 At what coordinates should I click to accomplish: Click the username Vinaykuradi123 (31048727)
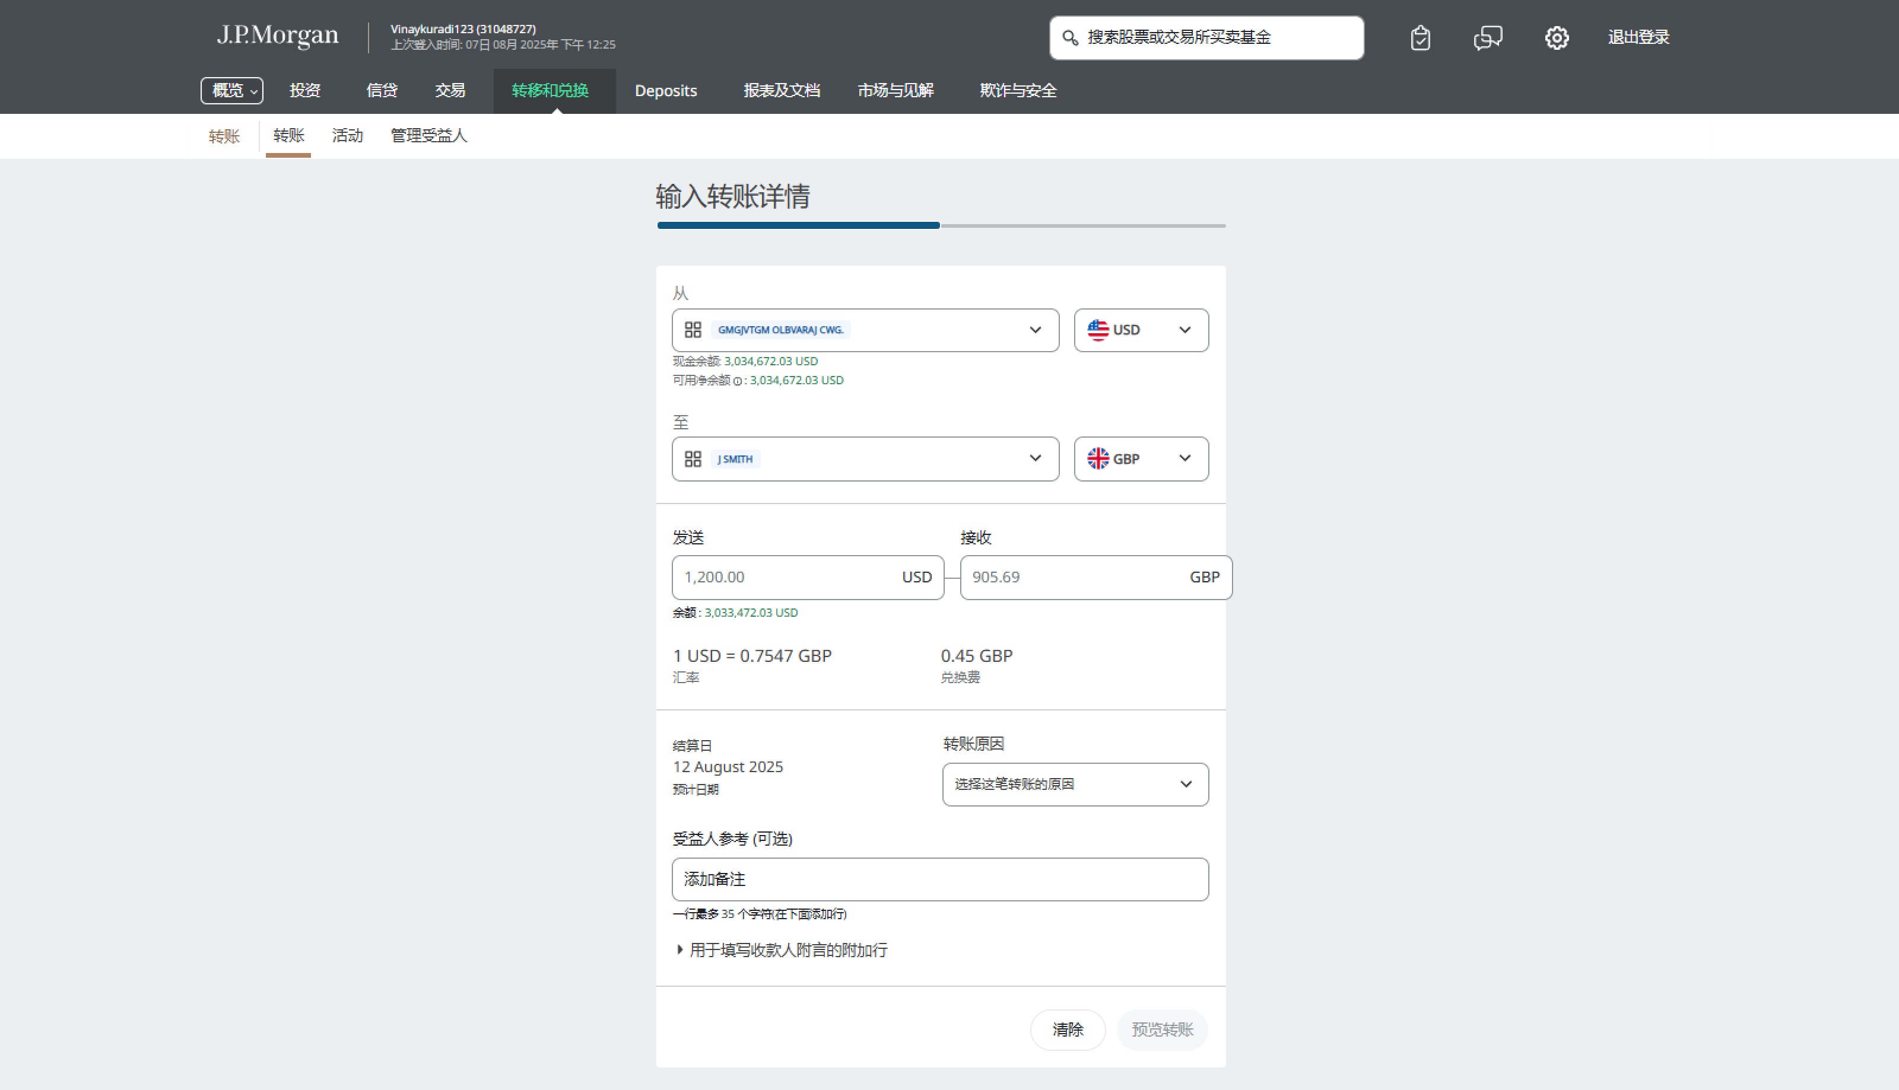[463, 28]
